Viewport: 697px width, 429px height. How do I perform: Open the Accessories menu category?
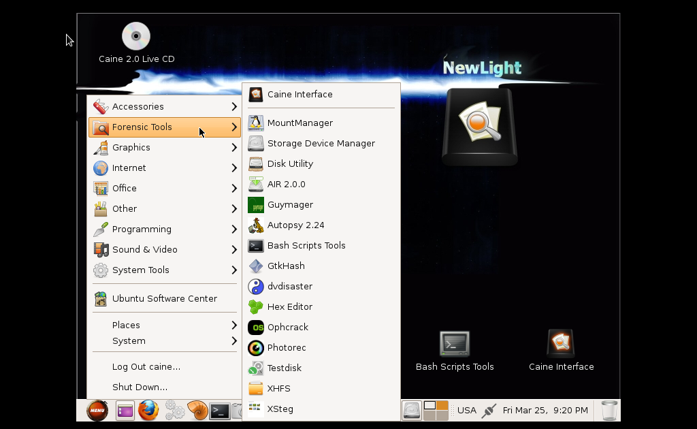[x=165, y=107]
